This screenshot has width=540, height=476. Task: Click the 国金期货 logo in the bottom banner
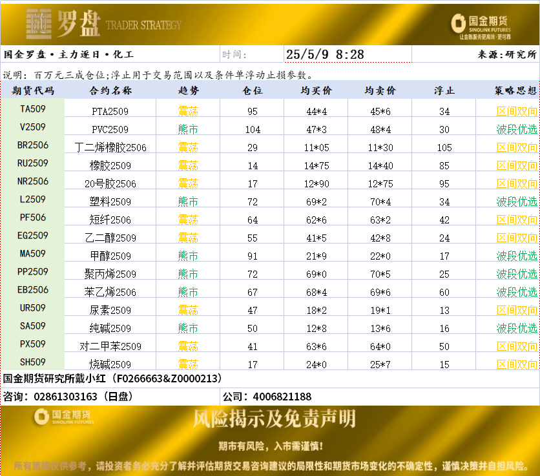click(x=64, y=417)
